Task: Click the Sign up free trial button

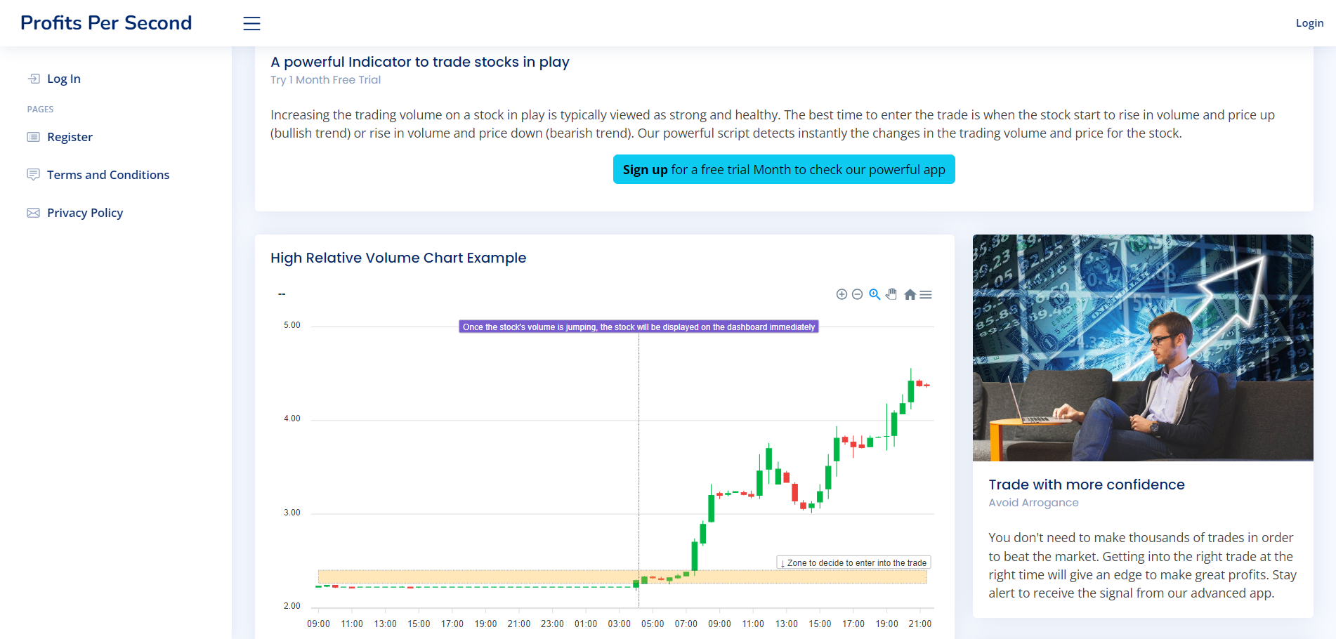Action: (783, 169)
